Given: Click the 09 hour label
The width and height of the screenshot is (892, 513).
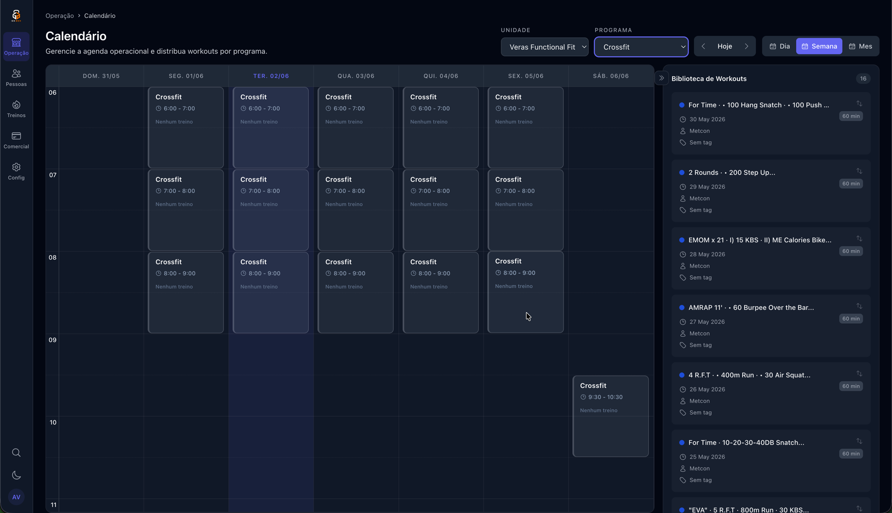Looking at the screenshot, I should 53,340.
